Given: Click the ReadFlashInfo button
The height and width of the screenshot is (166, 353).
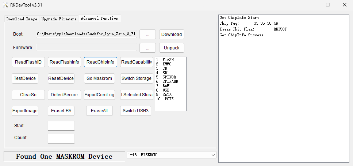Looking at the screenshot, I should (x=64, y=62).
